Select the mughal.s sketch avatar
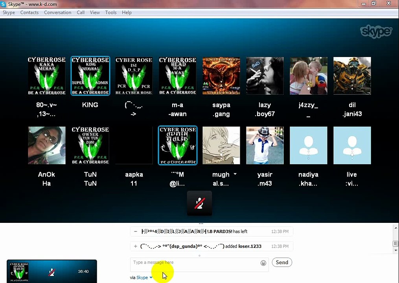The image size is (399, 283). [x=221, y=145]
